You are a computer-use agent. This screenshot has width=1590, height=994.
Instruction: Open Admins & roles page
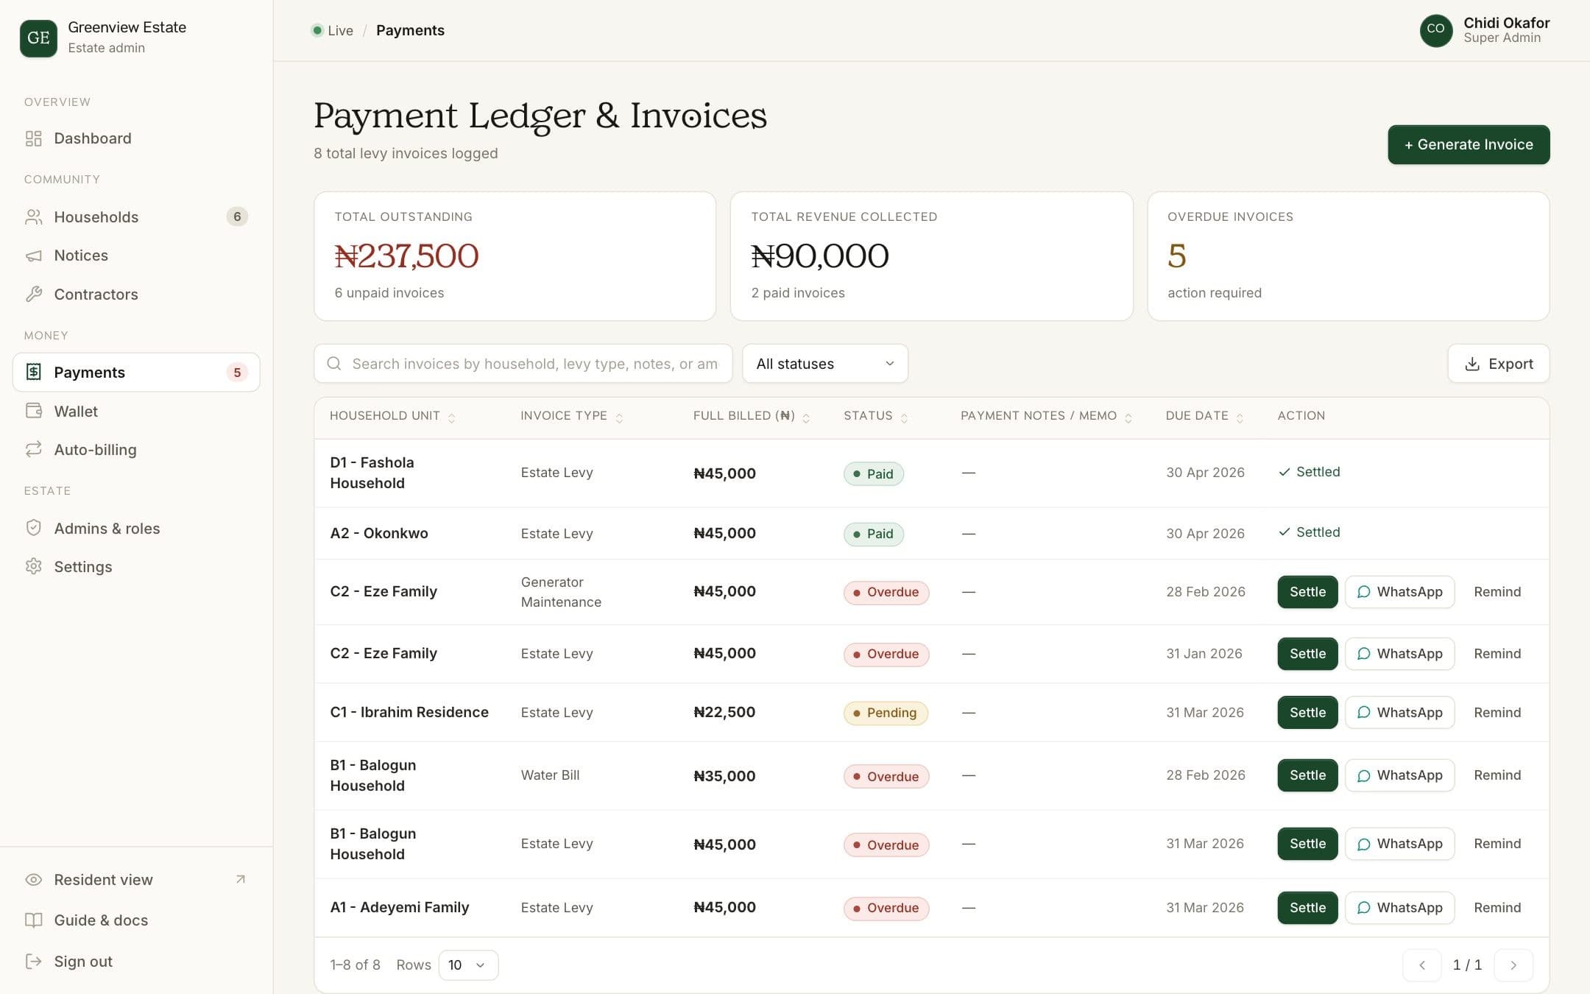(x=136, y=528)
